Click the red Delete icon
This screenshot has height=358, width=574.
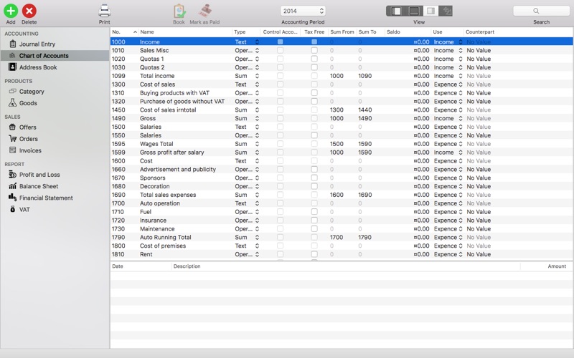(x=29, y=11)
